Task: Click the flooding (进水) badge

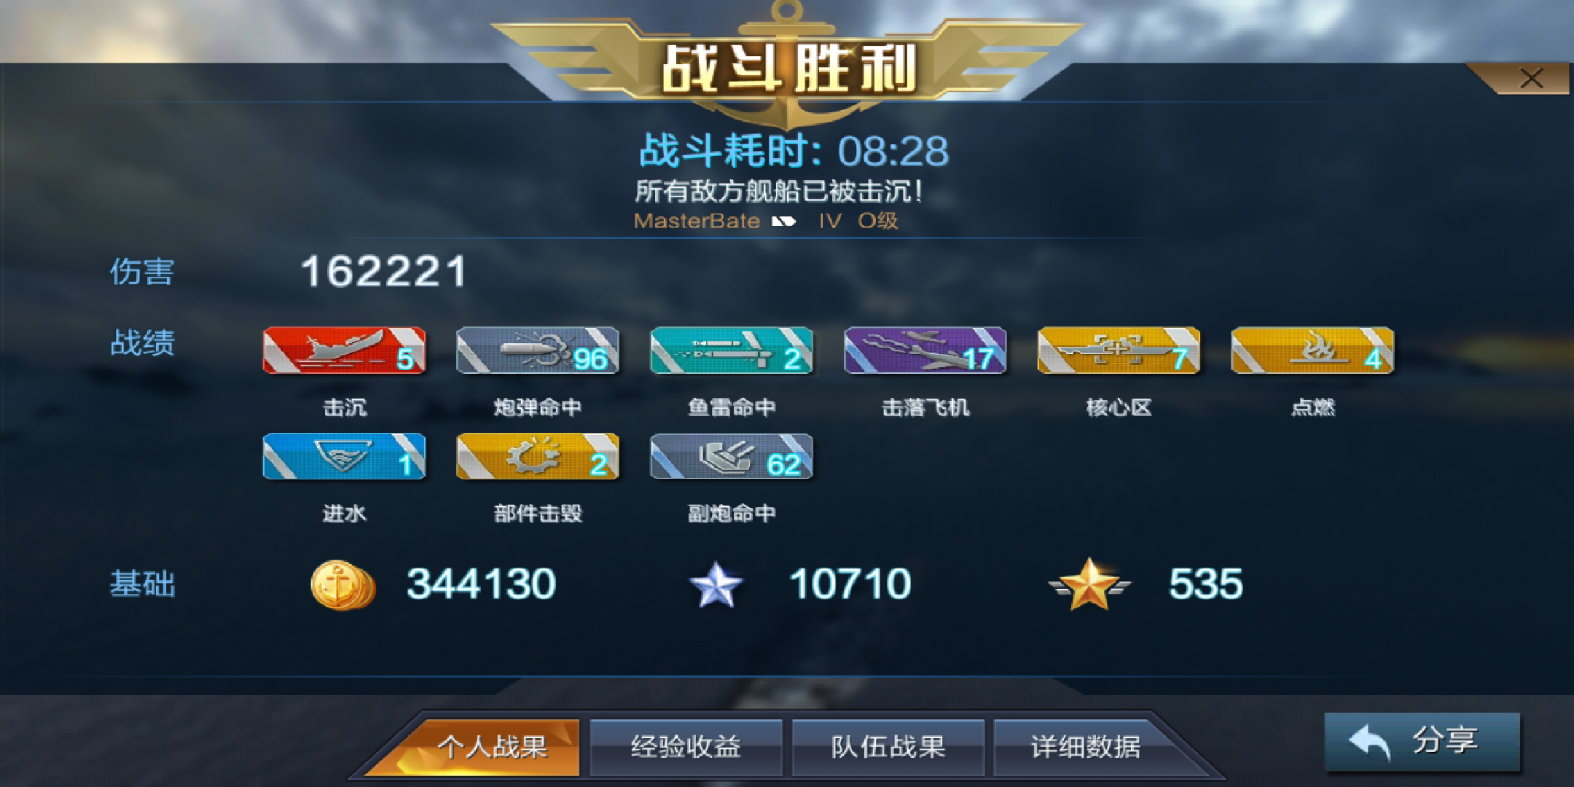Action: pos(344,457)
